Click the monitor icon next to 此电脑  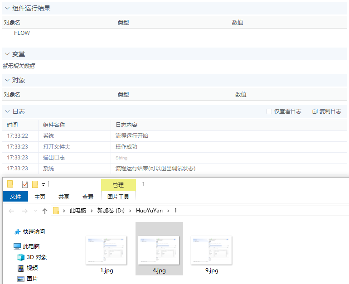[17, 246]
